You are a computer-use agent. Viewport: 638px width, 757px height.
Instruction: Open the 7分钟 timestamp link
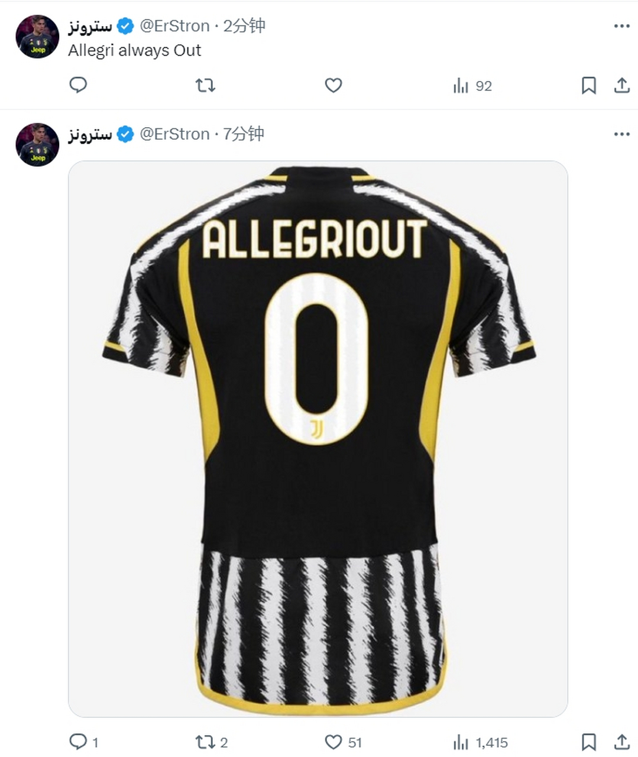[x=243, y=134]
